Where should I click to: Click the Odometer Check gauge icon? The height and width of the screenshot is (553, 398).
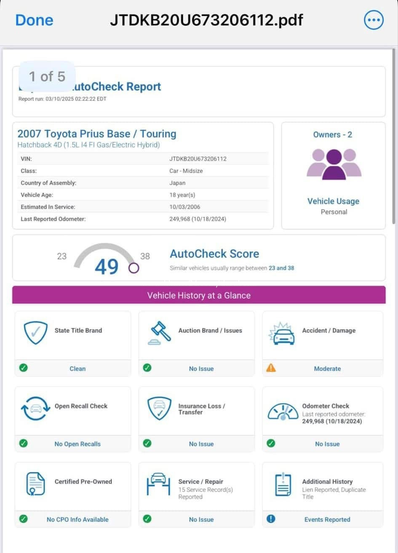pyautogui.click(x=283, y=411)
